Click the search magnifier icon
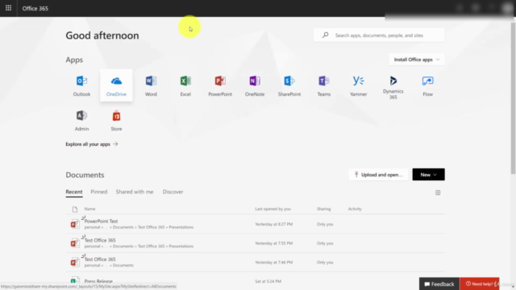The width and height of the screenshot is (516, 290). click(x=325, y=35)
